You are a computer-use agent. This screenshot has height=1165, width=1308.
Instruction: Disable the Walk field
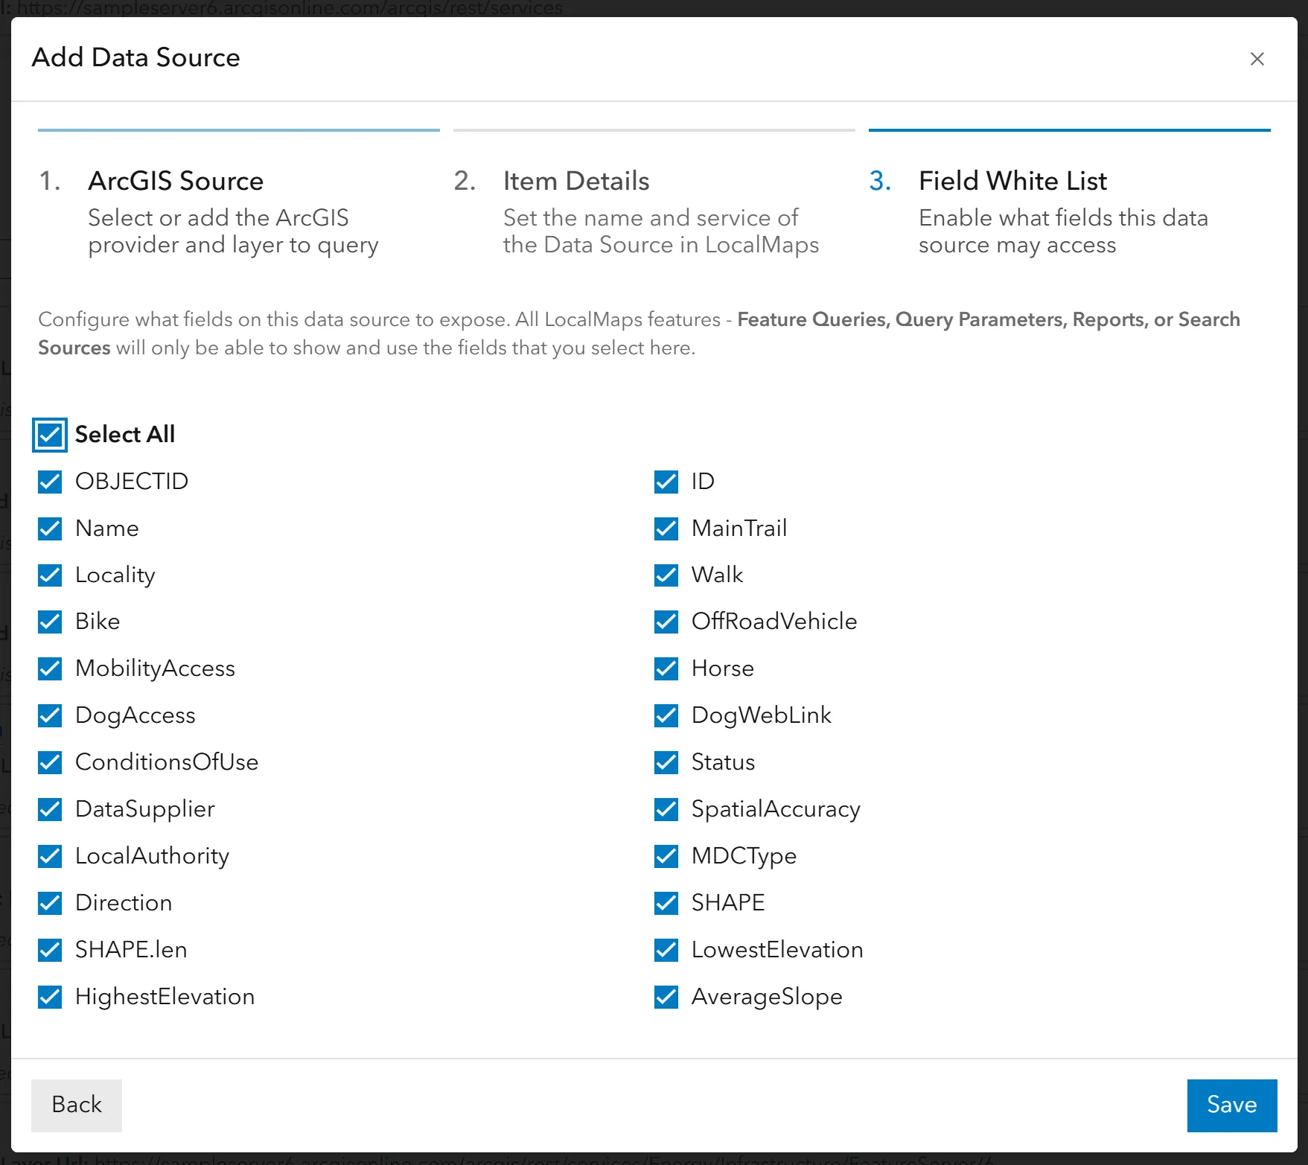coord(666,575)
